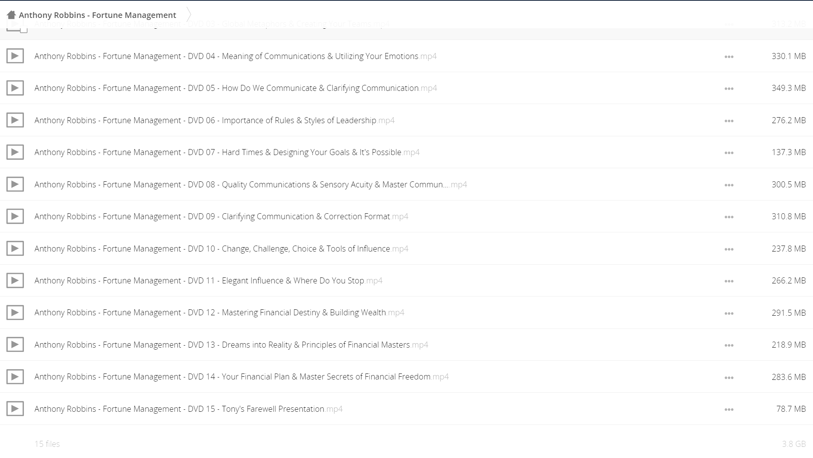Click the 330.1 MB file size
This screenshot has width=813, height=458.
tap(789, 56)
